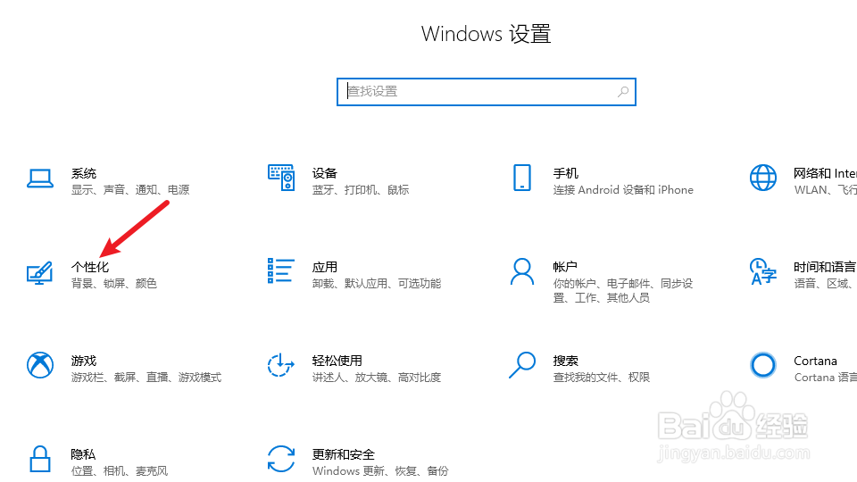Focus the 查找设置 search field
This screenshot has width=857, height=482.
coord(486,92)
